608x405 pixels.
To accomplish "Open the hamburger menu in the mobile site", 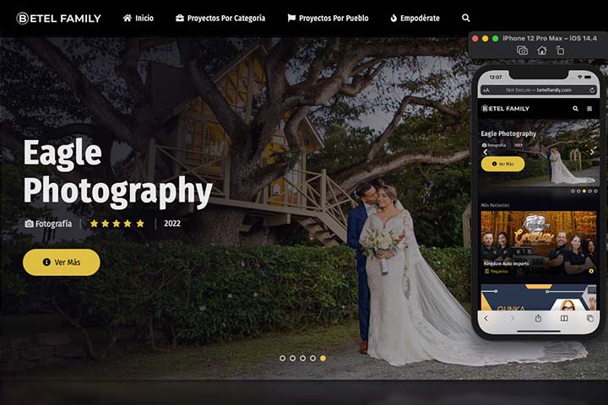I will point(589,109).
